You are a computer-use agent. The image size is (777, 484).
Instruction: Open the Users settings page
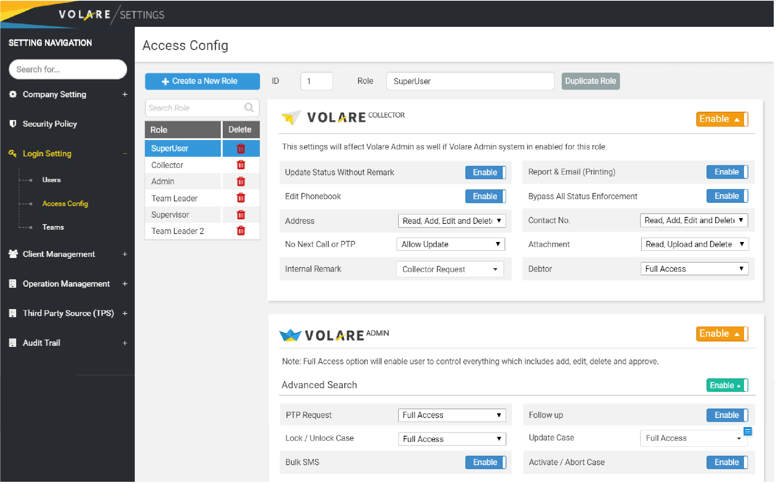[52, 180]
